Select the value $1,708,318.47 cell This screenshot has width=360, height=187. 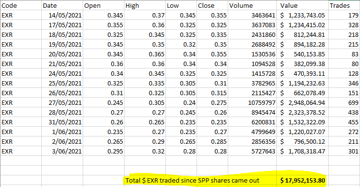[303, 151]
